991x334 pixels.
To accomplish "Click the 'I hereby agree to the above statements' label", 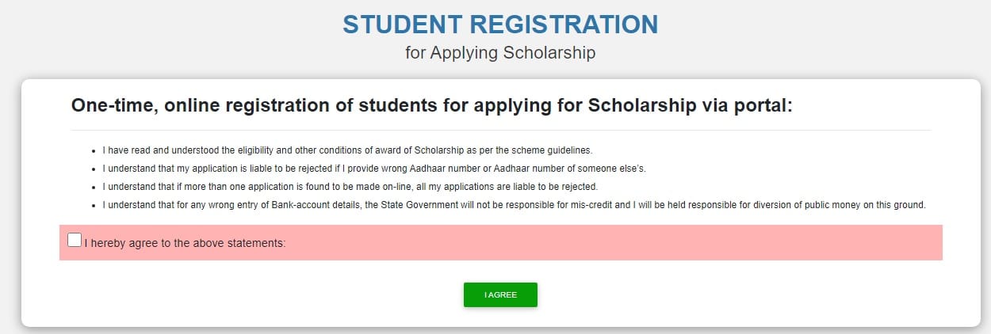I will pyautogui.click(x=185, y=244).
